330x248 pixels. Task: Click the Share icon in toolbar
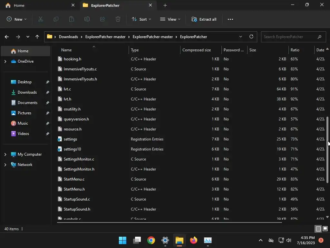pyautogui.click(x=102, y=19)
